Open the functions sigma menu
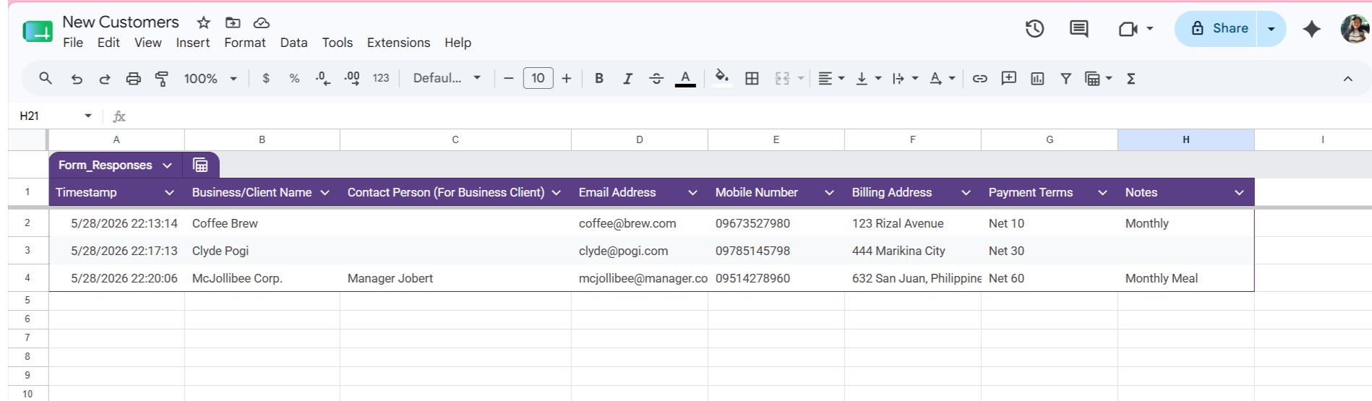Image resolution: width=1372 pixels, height=401 pixels. coord(1131,78)
